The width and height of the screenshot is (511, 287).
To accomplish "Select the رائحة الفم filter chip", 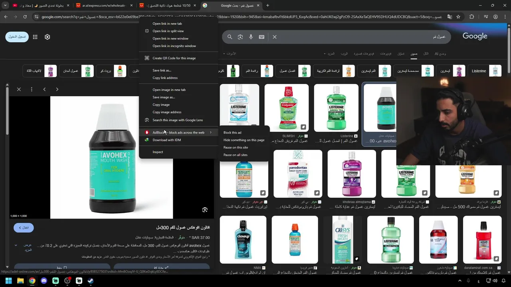I will pyautogui.click(x=257, y=71).
